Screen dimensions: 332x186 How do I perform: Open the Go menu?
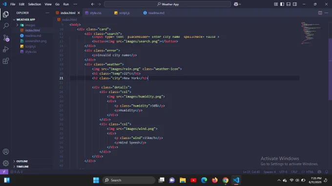(57, 4)
